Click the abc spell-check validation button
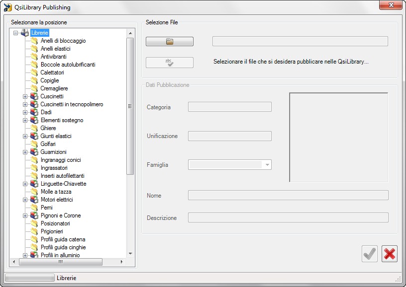 click(x=170, y=63)
